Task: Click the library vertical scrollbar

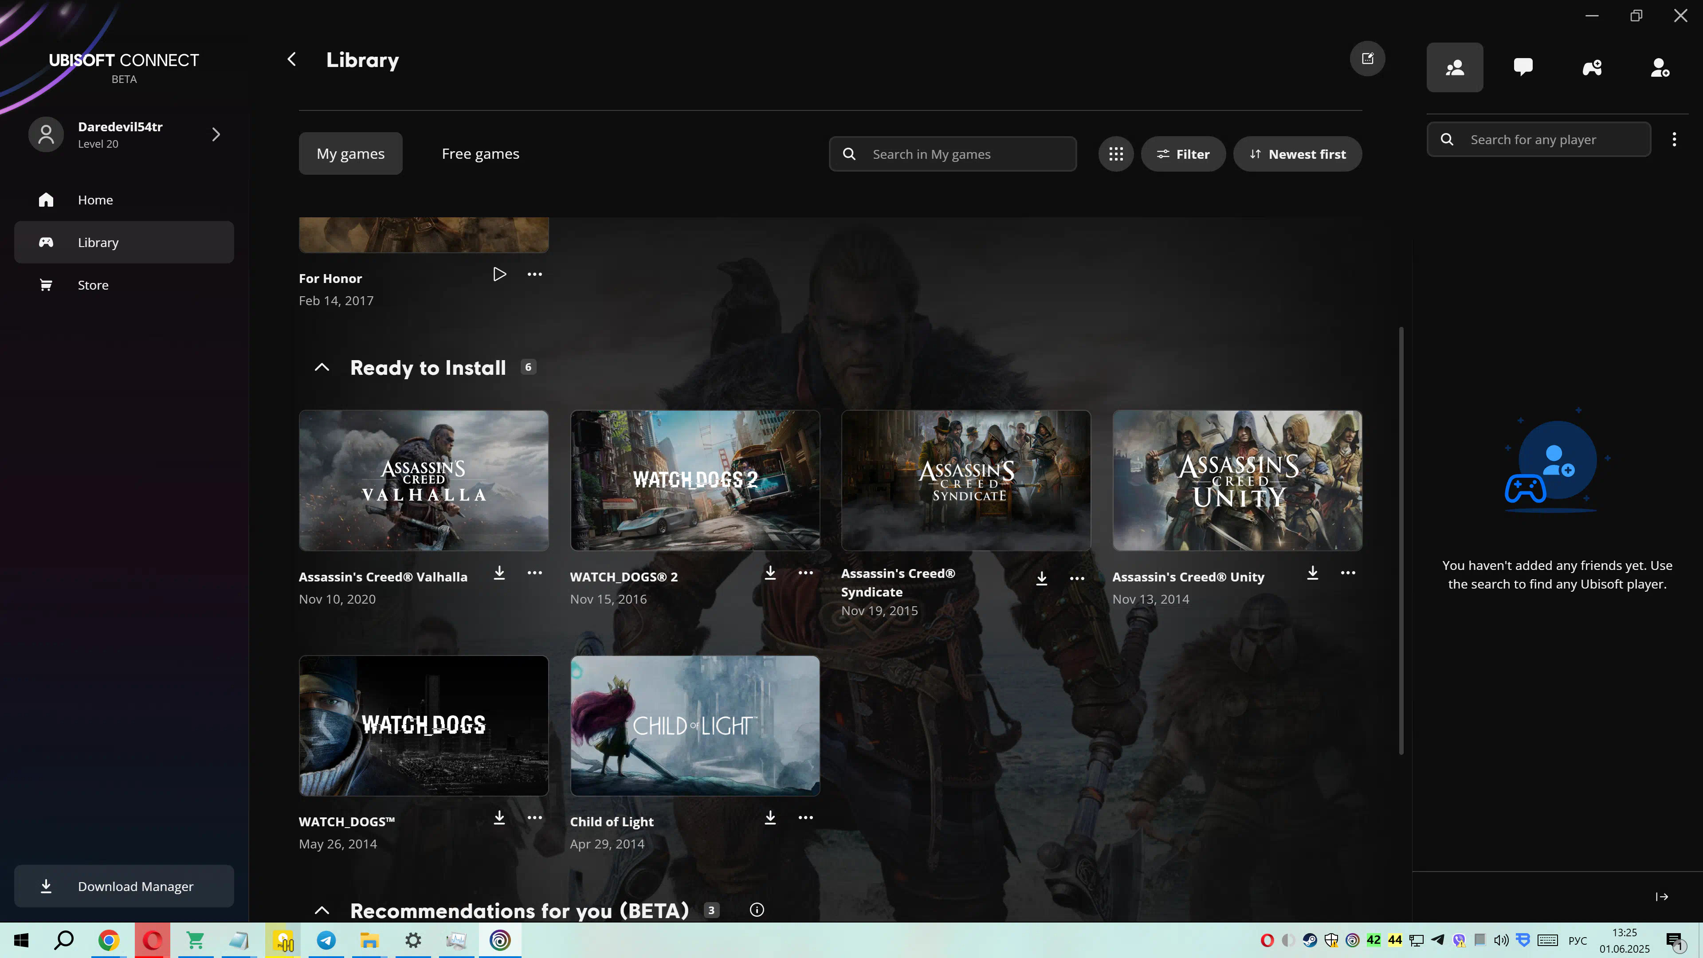Action: (x=1401, y=540)
